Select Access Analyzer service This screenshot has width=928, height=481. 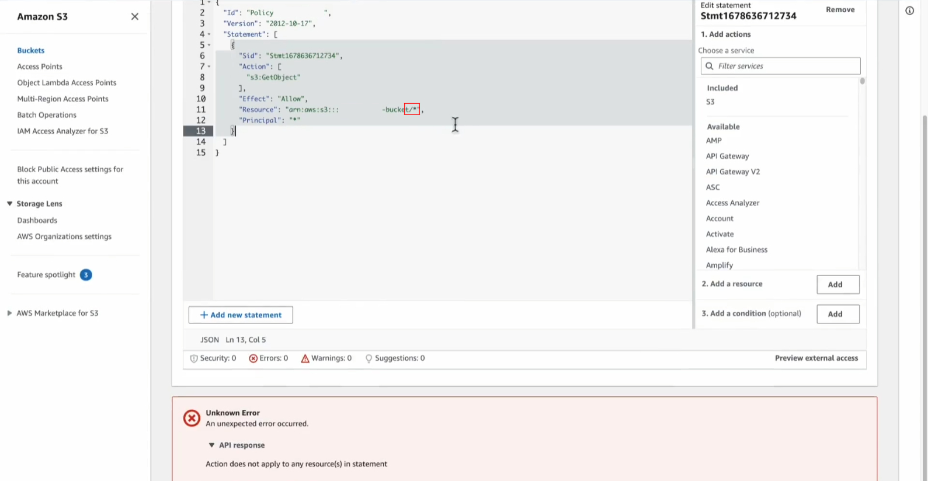click(x=732, y=203)
